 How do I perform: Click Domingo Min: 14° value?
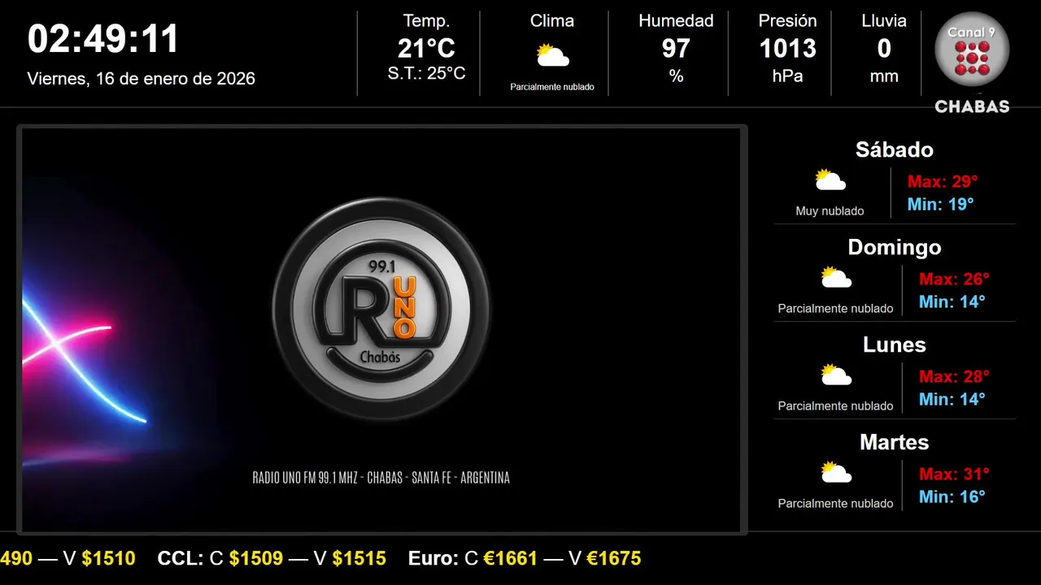(x=952, y=301)
